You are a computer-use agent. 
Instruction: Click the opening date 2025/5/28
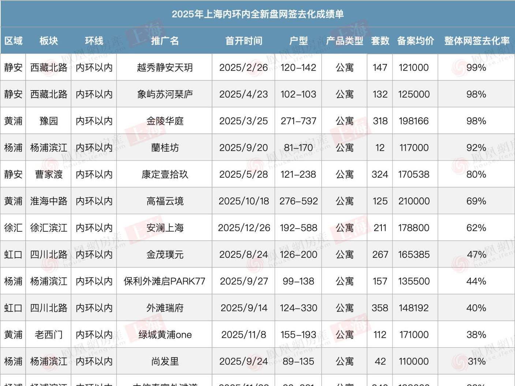244,174
